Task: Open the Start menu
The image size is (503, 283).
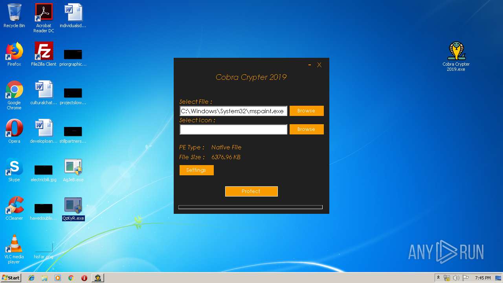Action: click(x=11, y=278)
